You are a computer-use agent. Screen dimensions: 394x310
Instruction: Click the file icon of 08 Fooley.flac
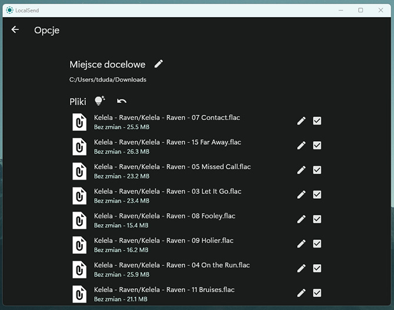tap(79, 221)
